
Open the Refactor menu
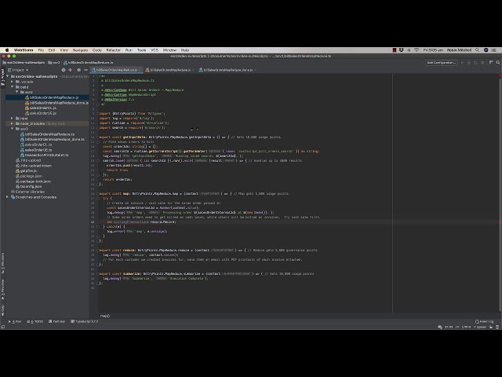113,50
